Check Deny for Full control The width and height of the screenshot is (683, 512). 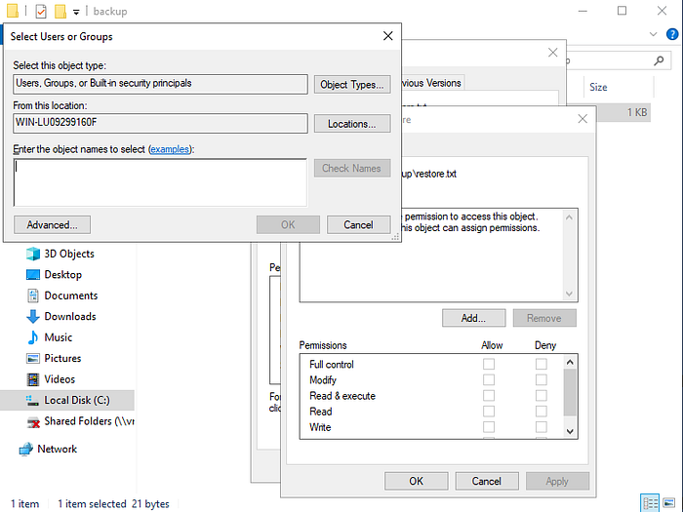[542, 364]
